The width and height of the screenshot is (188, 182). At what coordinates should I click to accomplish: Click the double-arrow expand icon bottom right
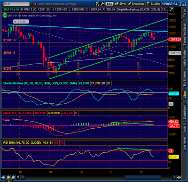179,177
